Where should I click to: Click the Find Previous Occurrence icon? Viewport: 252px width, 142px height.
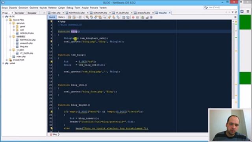(x=91, y=17)
